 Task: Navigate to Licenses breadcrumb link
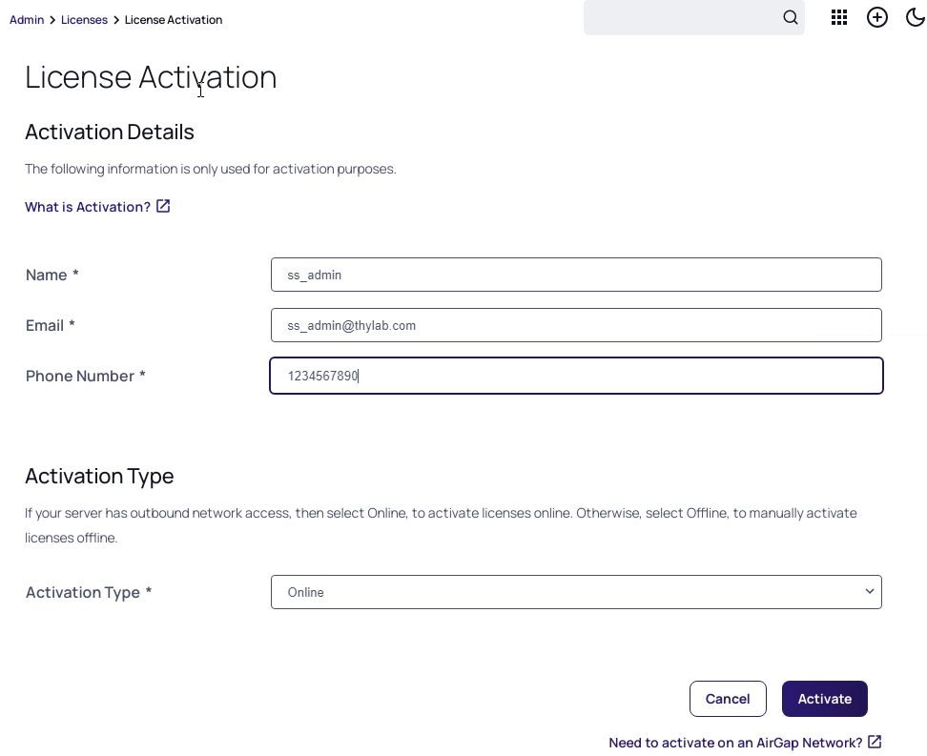pyautogui.click(x=84, y=20)
